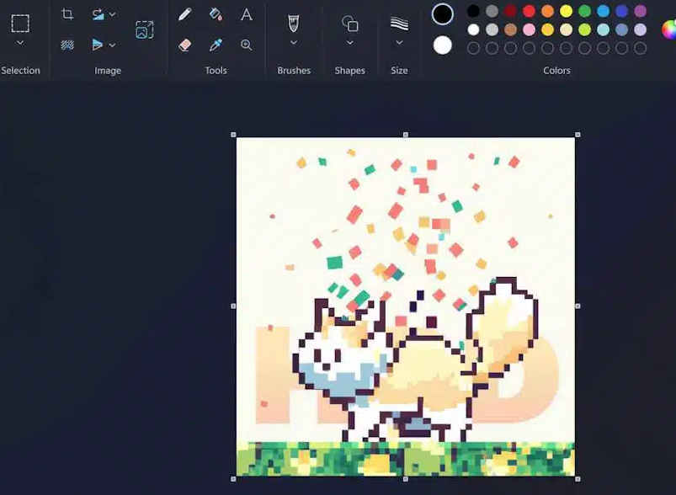Select the rectangular Selection tool

point(20,24)
